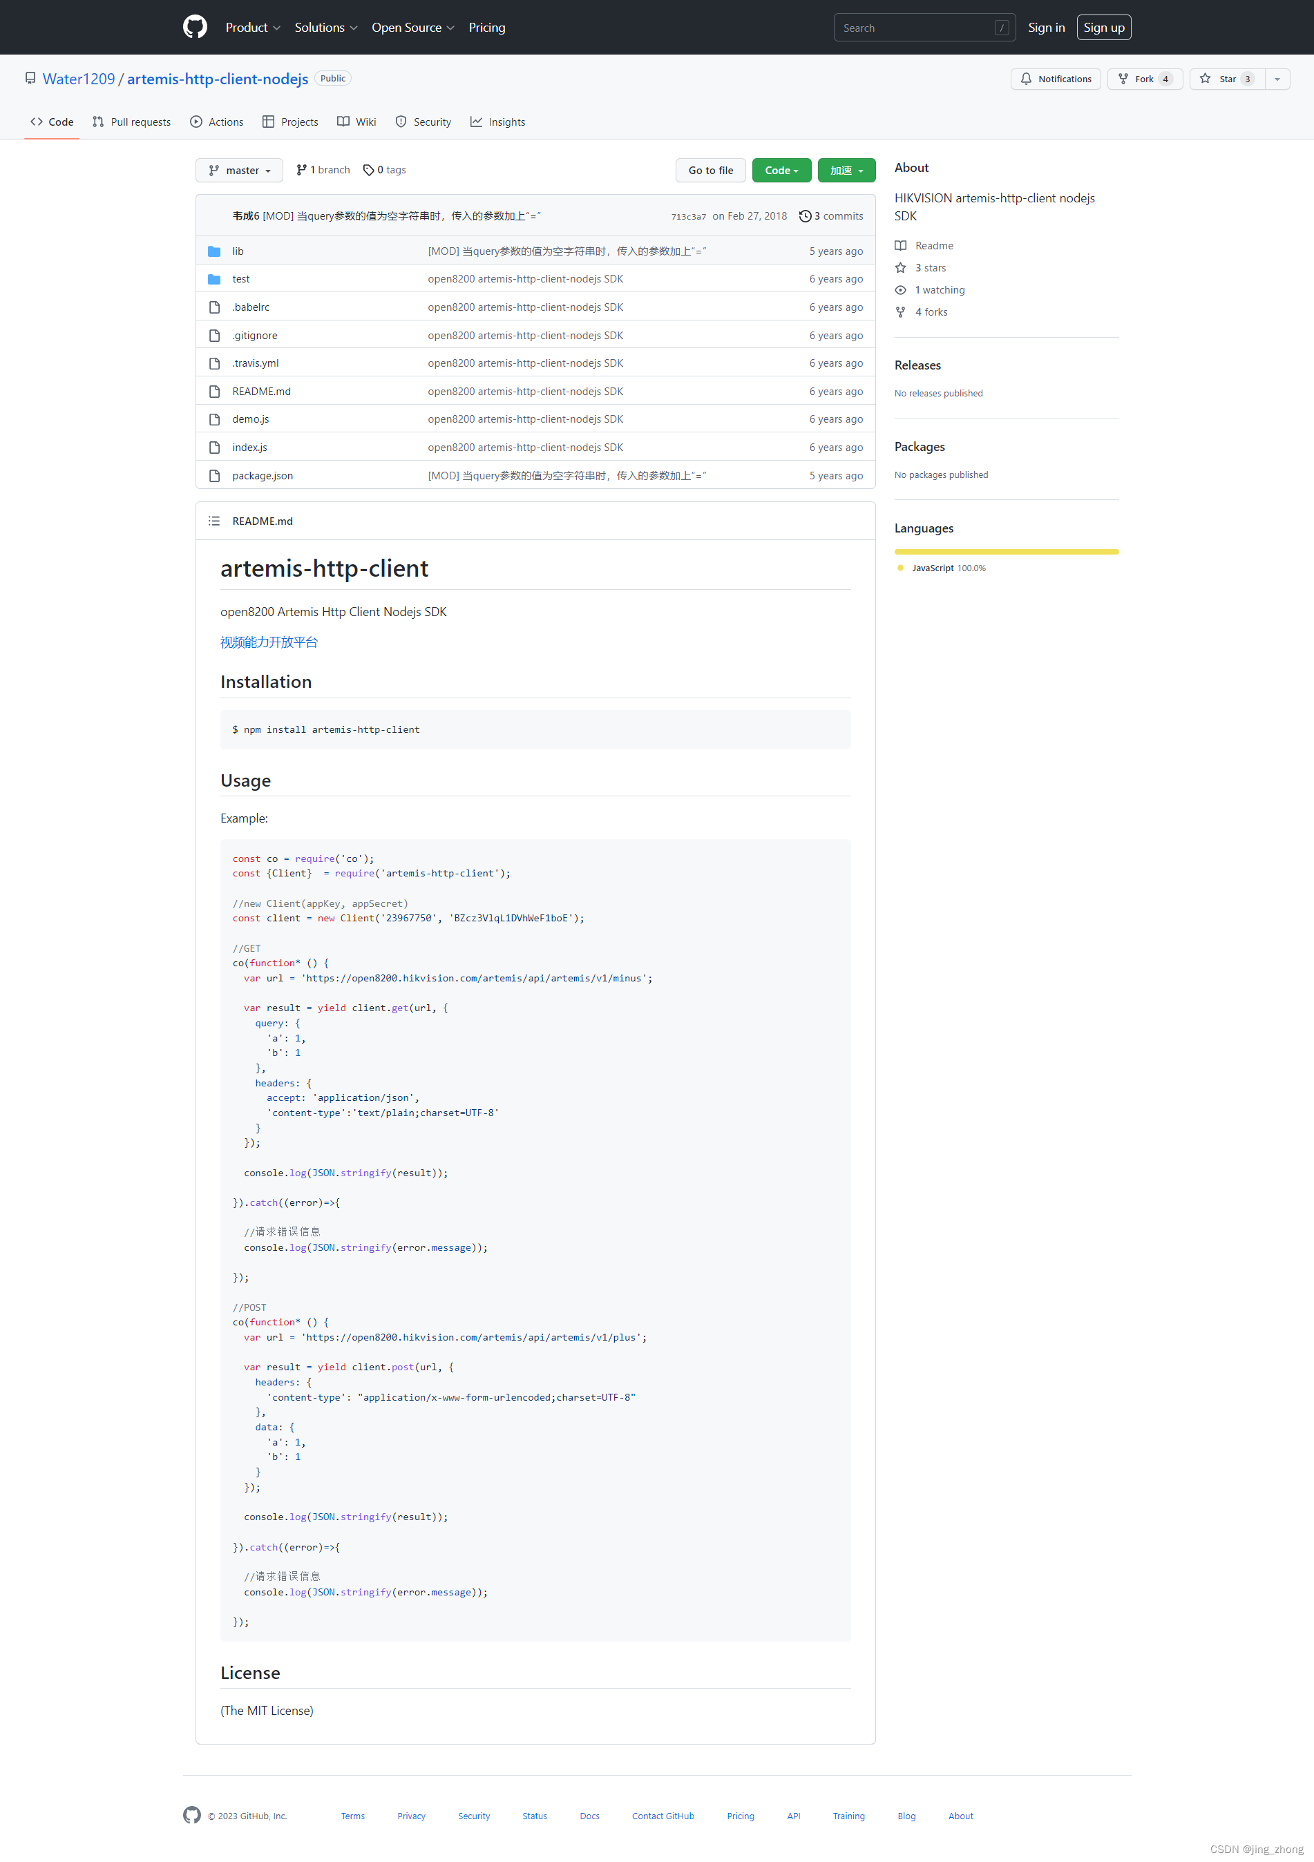The height and width of the screenshot is (1862, 1314).
Task: Click the Readme book icon in About
Action: click(900, 246)
